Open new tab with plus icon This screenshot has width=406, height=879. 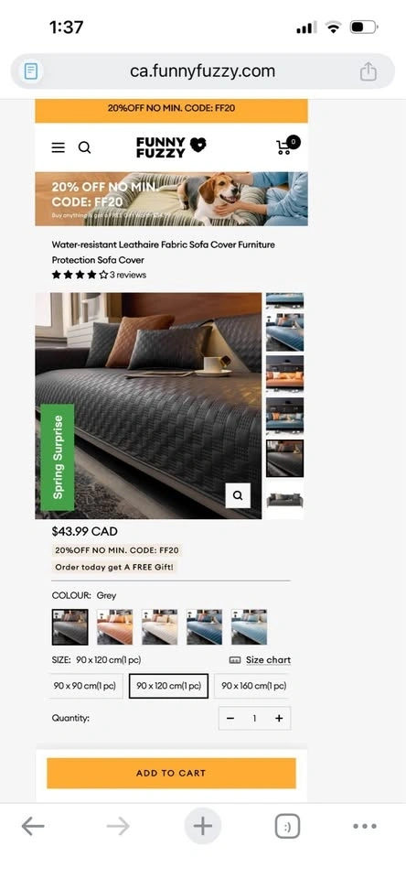[x=203, y=826]
